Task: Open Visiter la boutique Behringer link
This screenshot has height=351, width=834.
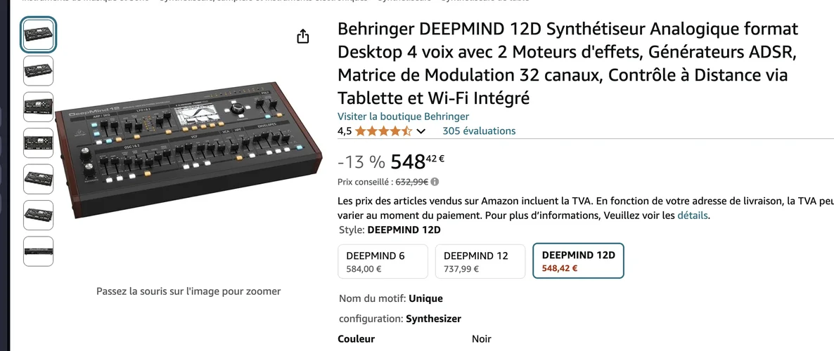Action: pos(403,117)
